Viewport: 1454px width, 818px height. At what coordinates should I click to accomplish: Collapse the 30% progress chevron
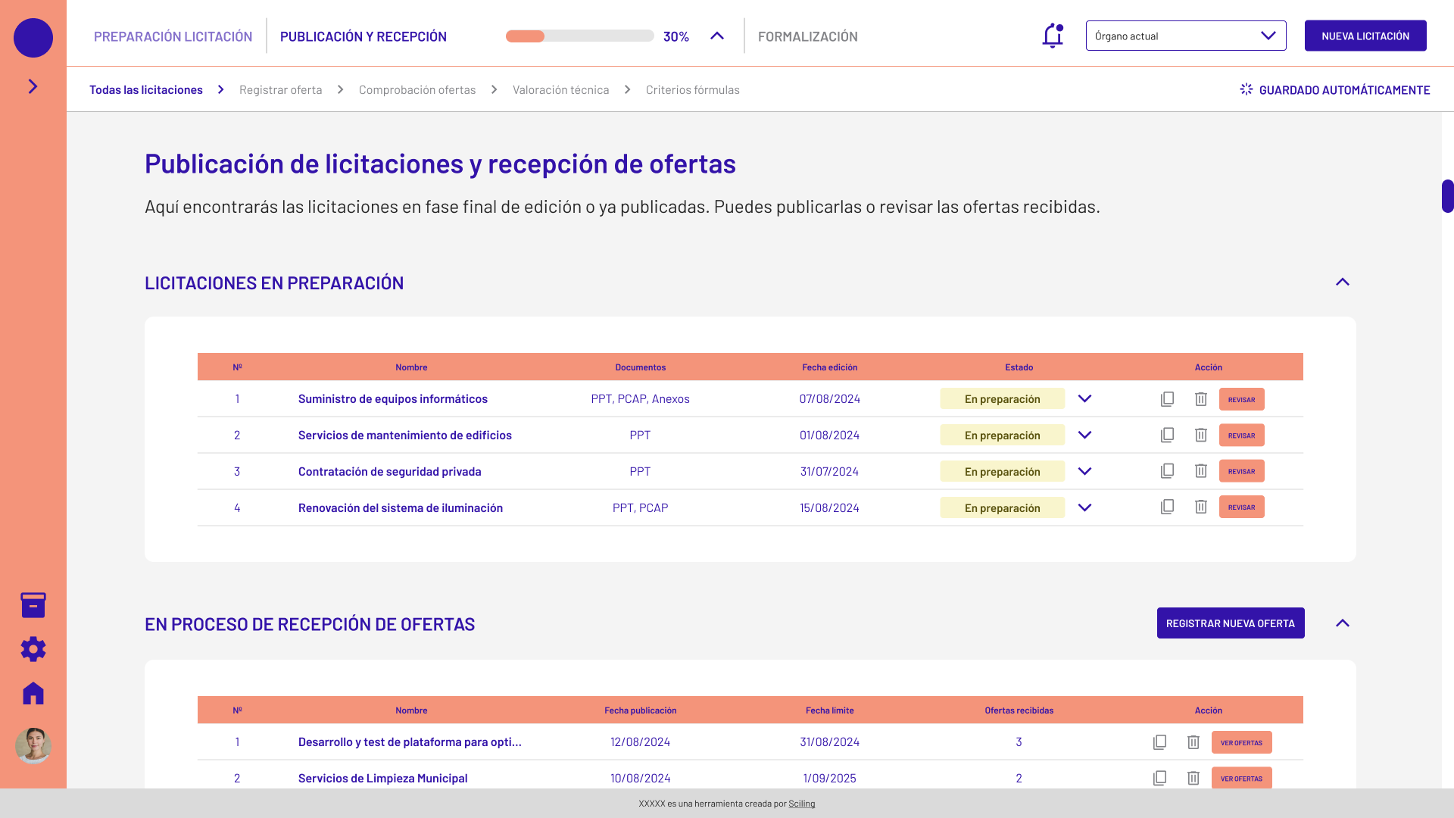(716, 36)
